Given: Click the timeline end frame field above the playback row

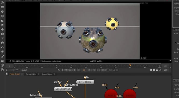Looking at the screenshot, I should [x=165, y=66].
